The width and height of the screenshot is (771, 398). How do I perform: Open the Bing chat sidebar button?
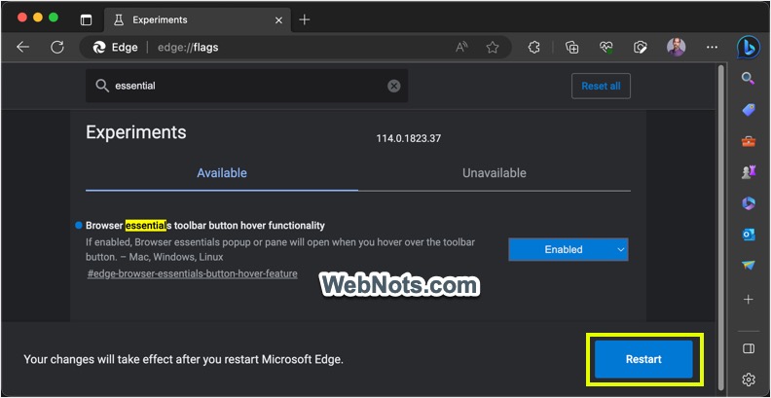click(749, 47)
